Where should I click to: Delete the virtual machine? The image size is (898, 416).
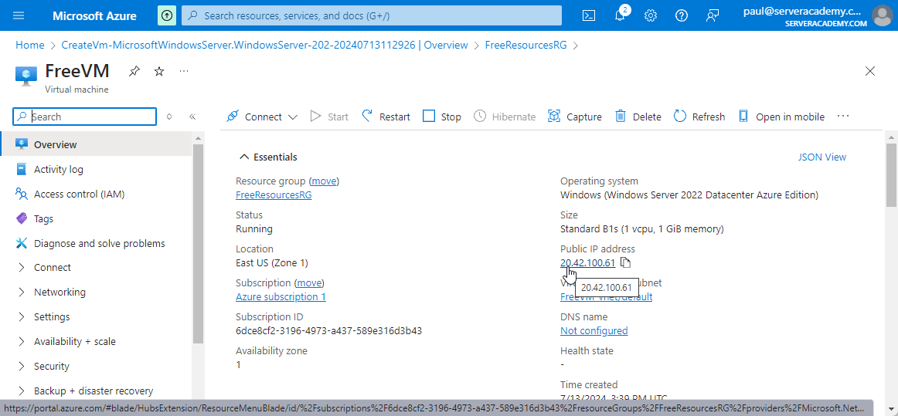click(x=638, y=117)
